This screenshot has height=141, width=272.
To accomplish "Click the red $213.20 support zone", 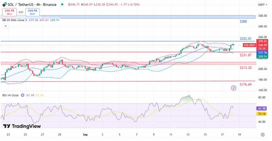I will (x=129, y=63).
